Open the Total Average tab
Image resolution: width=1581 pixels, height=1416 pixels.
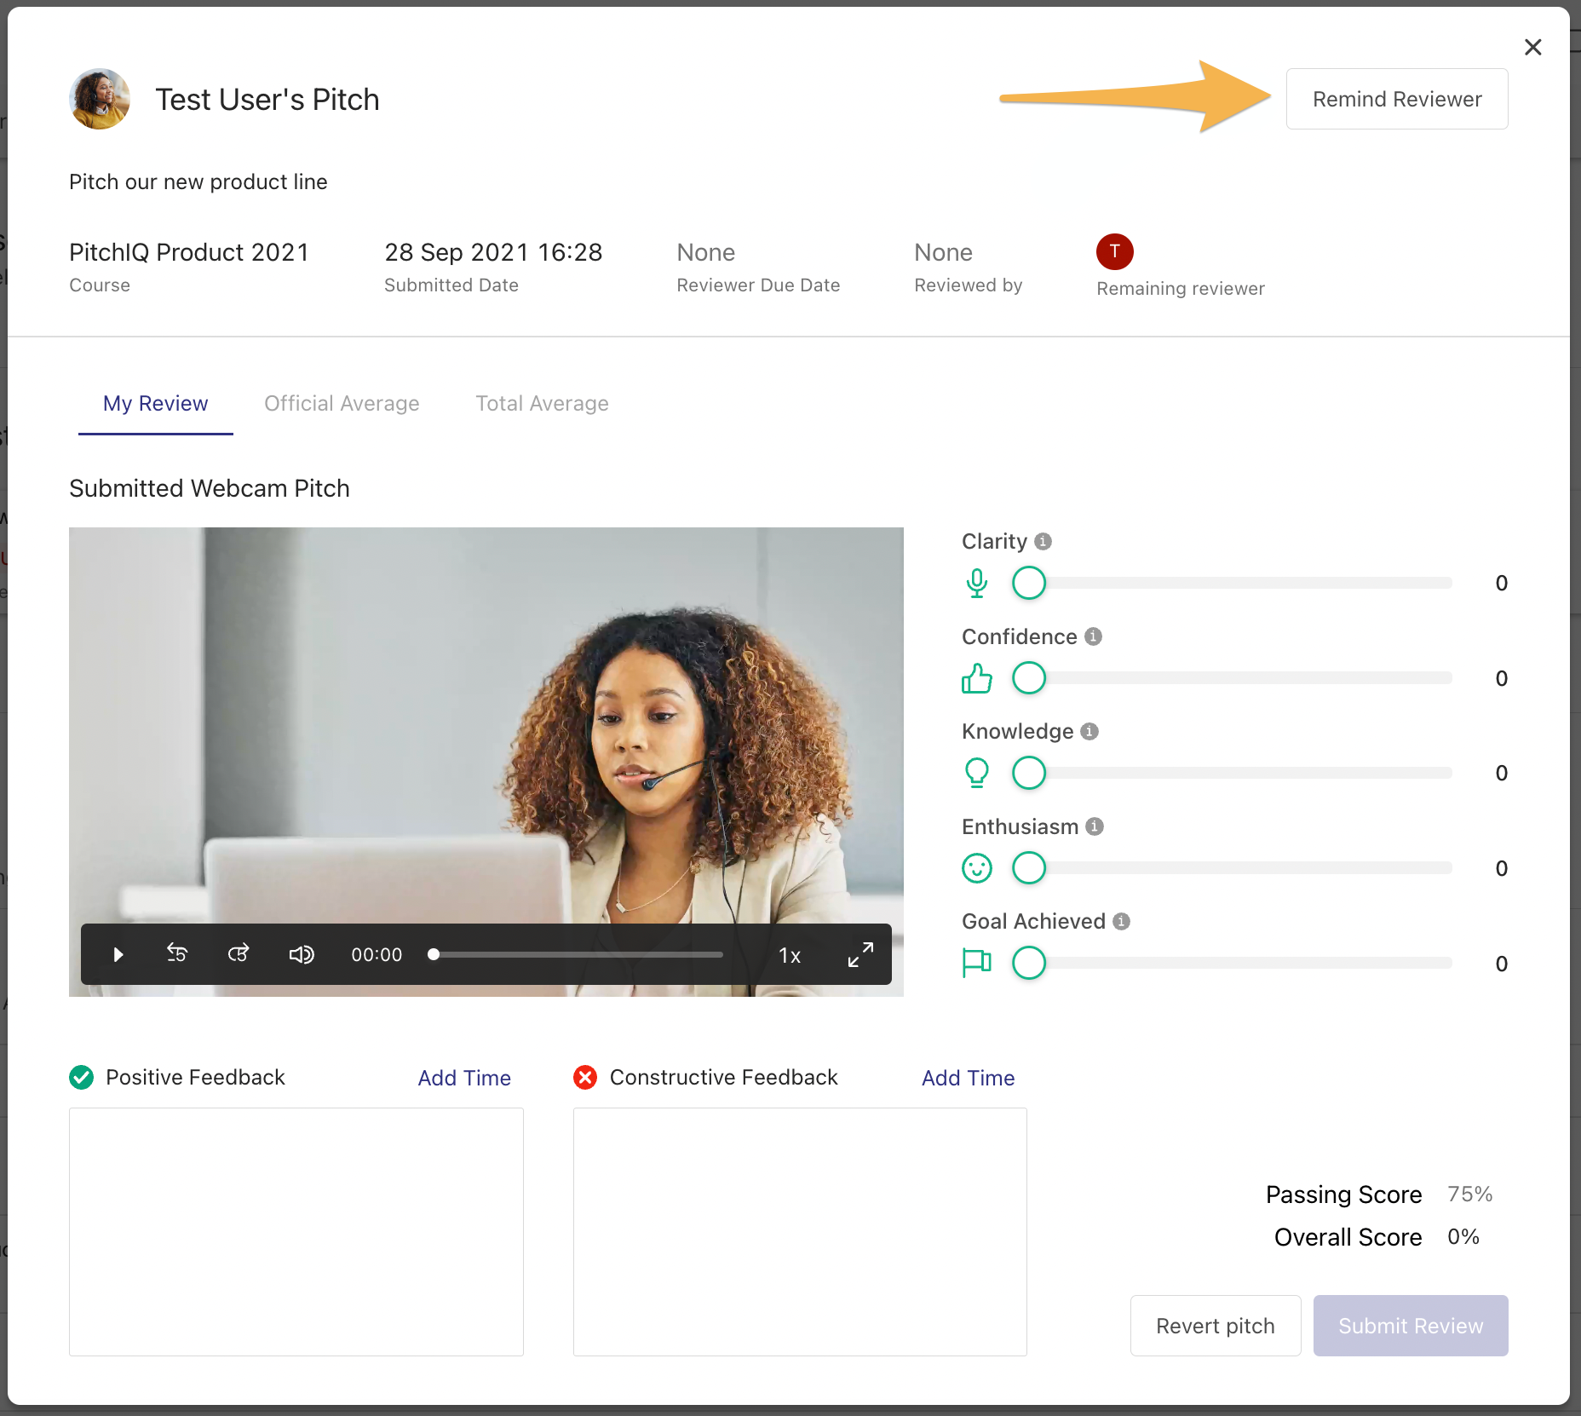click(542, 403)
